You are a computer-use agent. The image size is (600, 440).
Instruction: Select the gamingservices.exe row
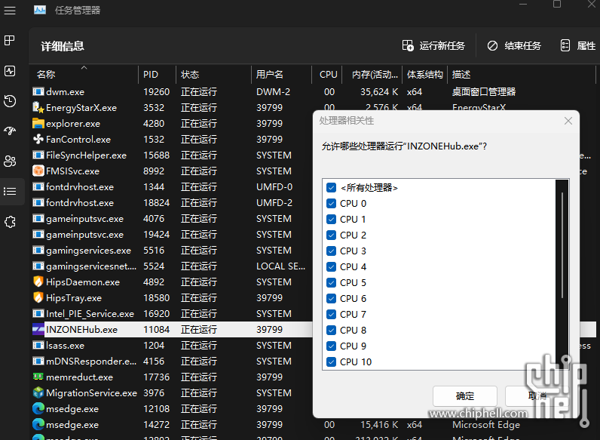(171, 251)
